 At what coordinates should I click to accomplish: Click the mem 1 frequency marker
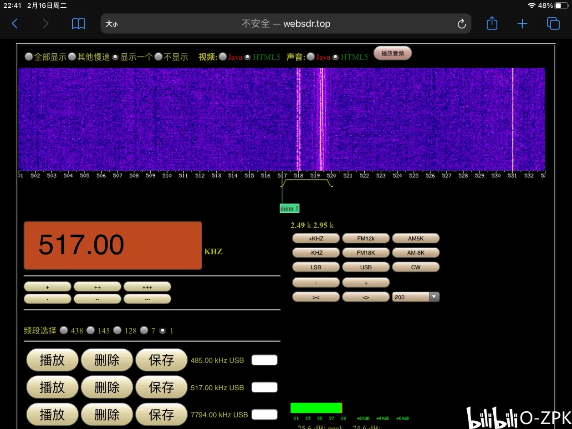click(x=290, y=209)
